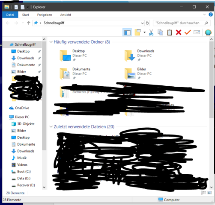The height and width of the screenshot is (205, 215).
Task: Switch to large thumbnails view in status bar
Action: pyautogui.click(x=209, y=193)
